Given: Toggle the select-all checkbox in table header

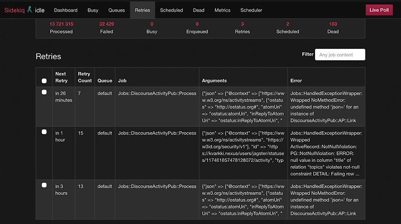Looking at the screenshot, I should coord(44,81).
